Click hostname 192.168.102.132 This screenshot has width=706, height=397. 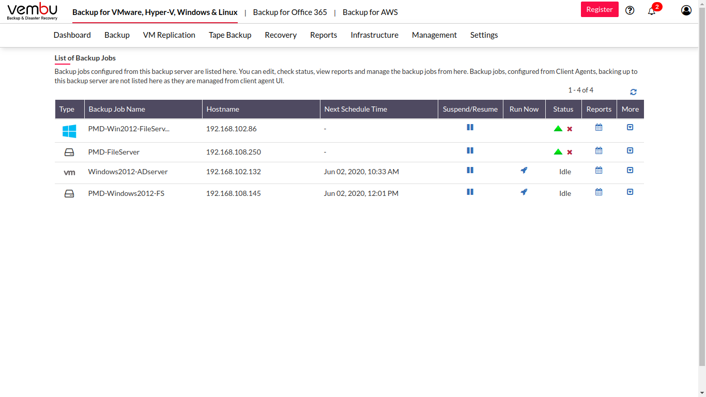234,172
